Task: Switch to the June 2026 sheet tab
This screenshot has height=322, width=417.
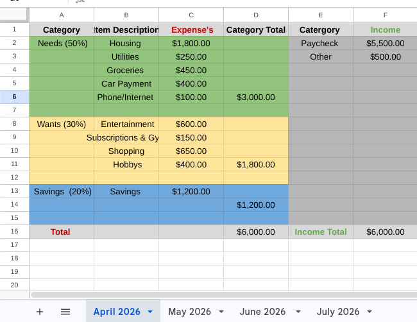Action: pyautogui.click(x=262, y=312)
